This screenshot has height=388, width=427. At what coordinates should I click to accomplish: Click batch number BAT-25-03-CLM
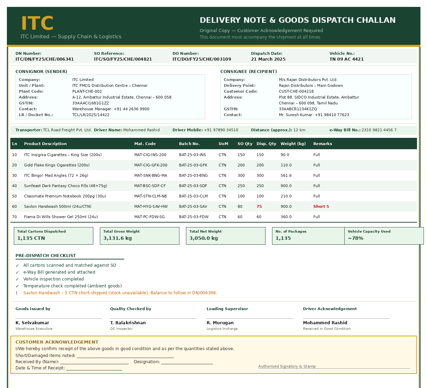coord(194,196)
